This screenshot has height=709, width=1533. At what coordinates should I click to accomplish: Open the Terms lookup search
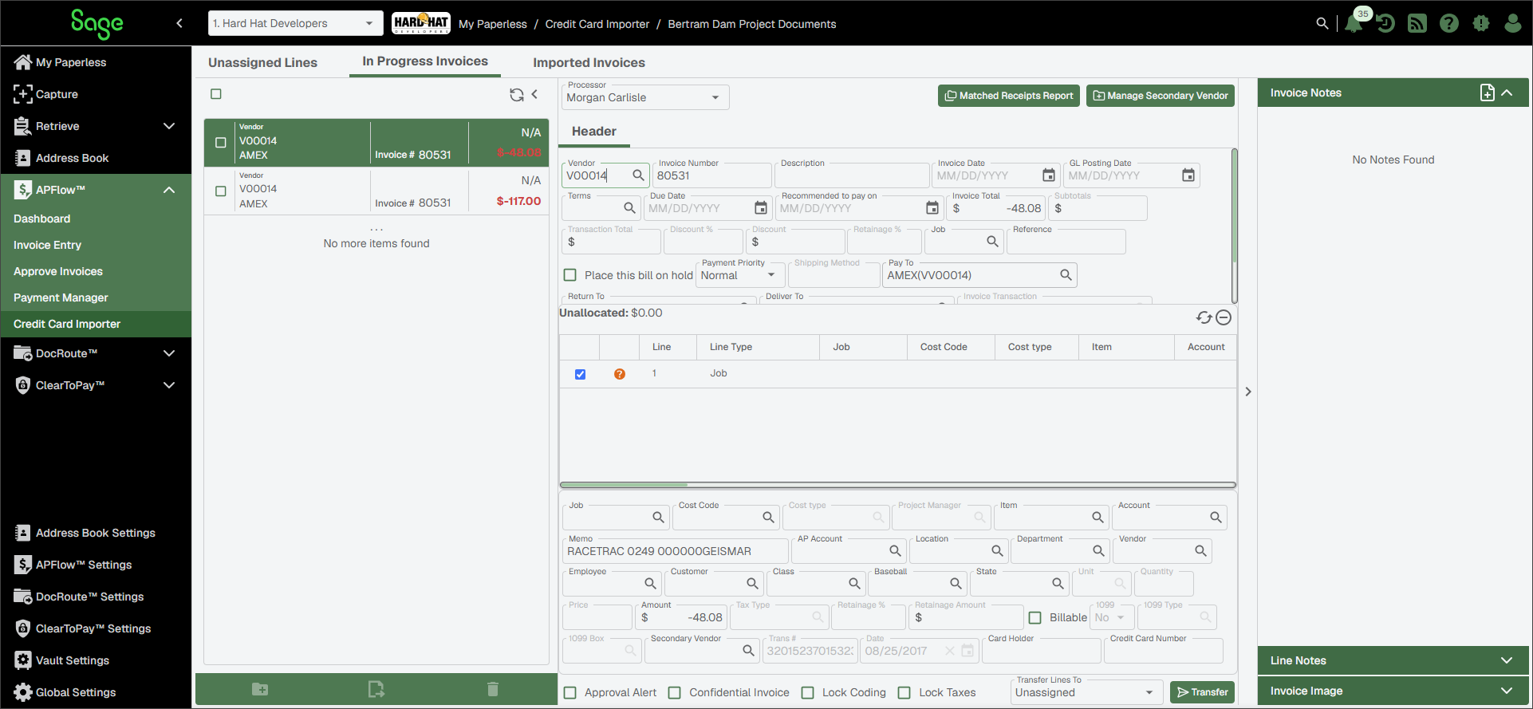pos(629,208)
